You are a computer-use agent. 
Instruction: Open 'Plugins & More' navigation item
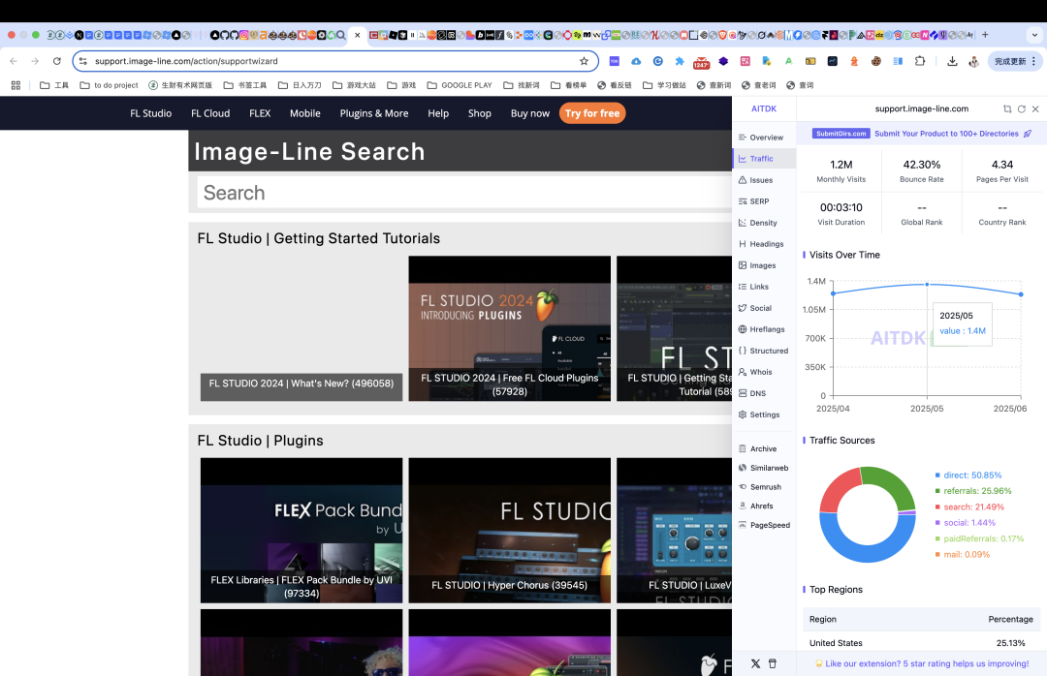click(x=374, y=113)
